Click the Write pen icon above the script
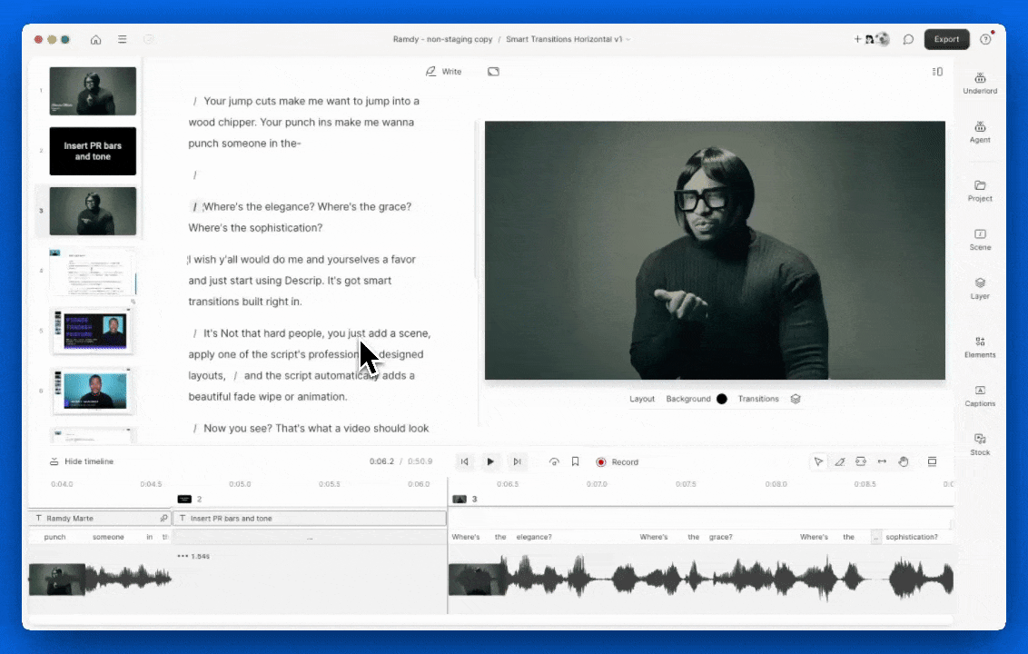 coord(430,71)
